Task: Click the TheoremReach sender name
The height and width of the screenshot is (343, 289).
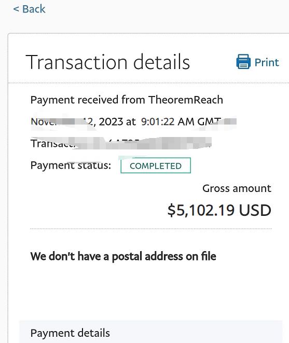Action: pyautogui.click(x=186, y=100)
